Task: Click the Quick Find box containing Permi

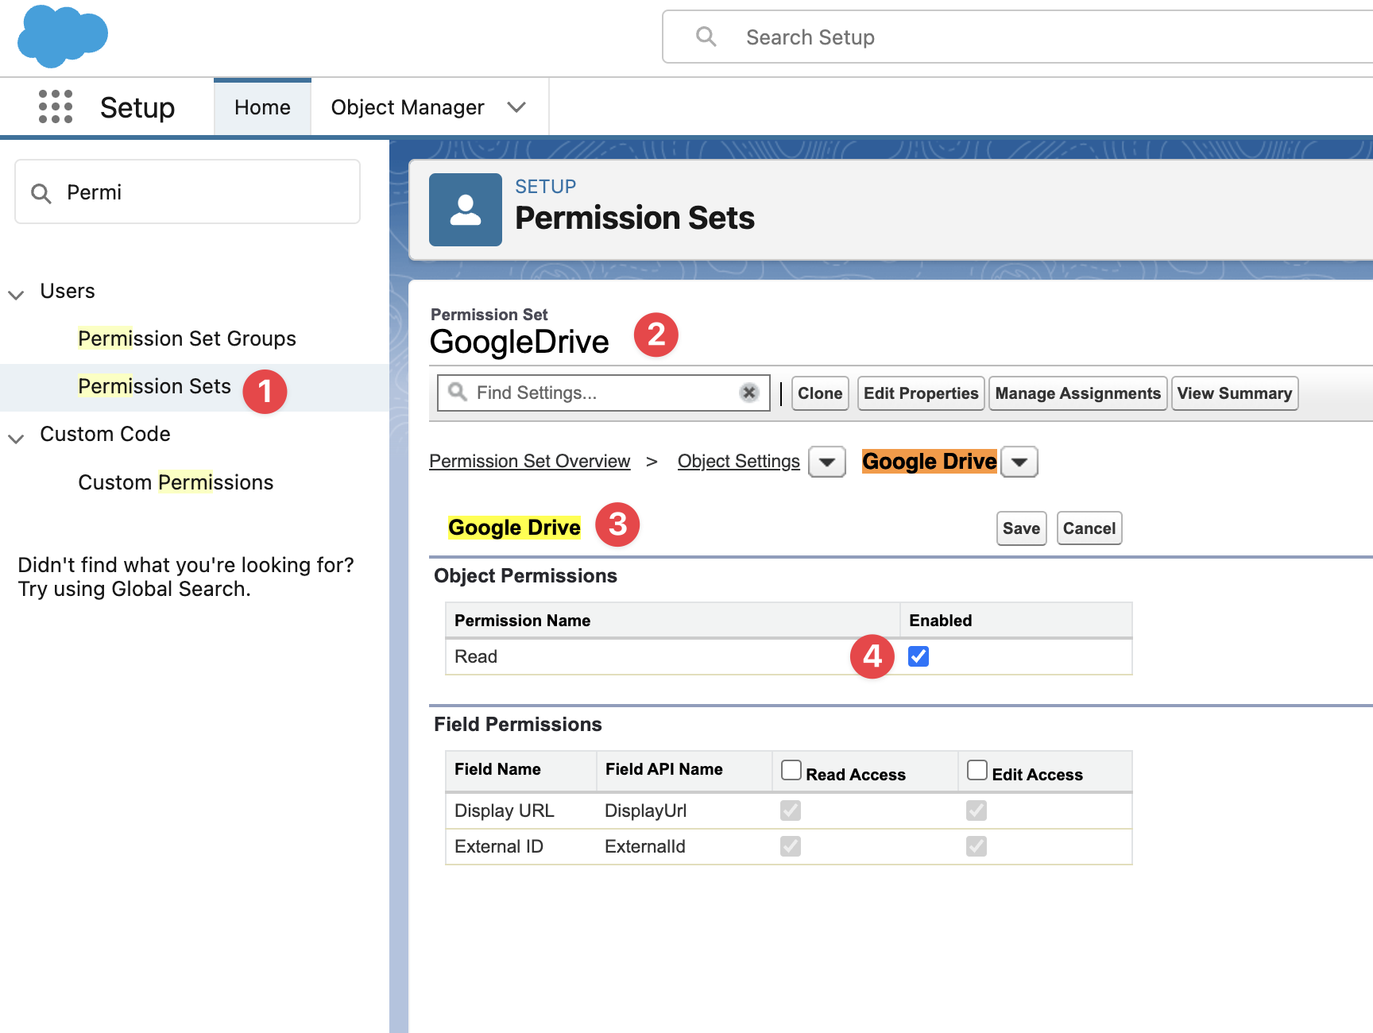Action: pyautogui.click(x=188, y=192)
